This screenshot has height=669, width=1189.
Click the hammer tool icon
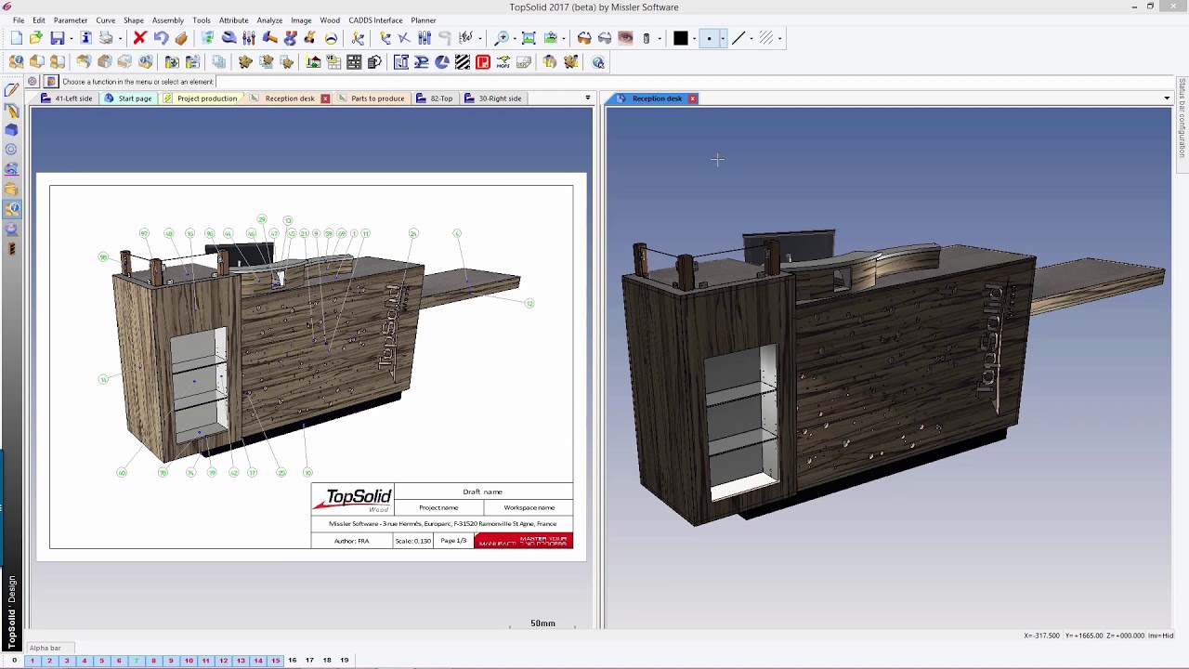coord(269,38)
